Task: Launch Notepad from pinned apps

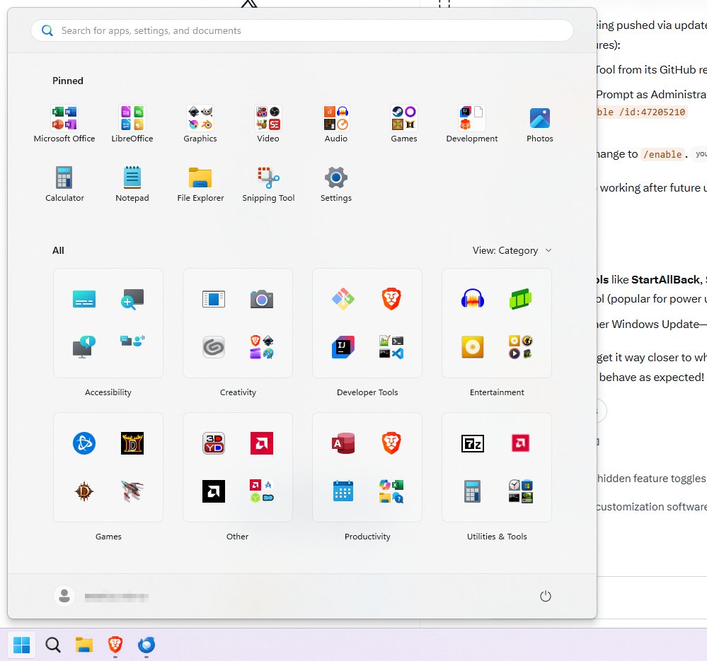Action: (132, 184)
